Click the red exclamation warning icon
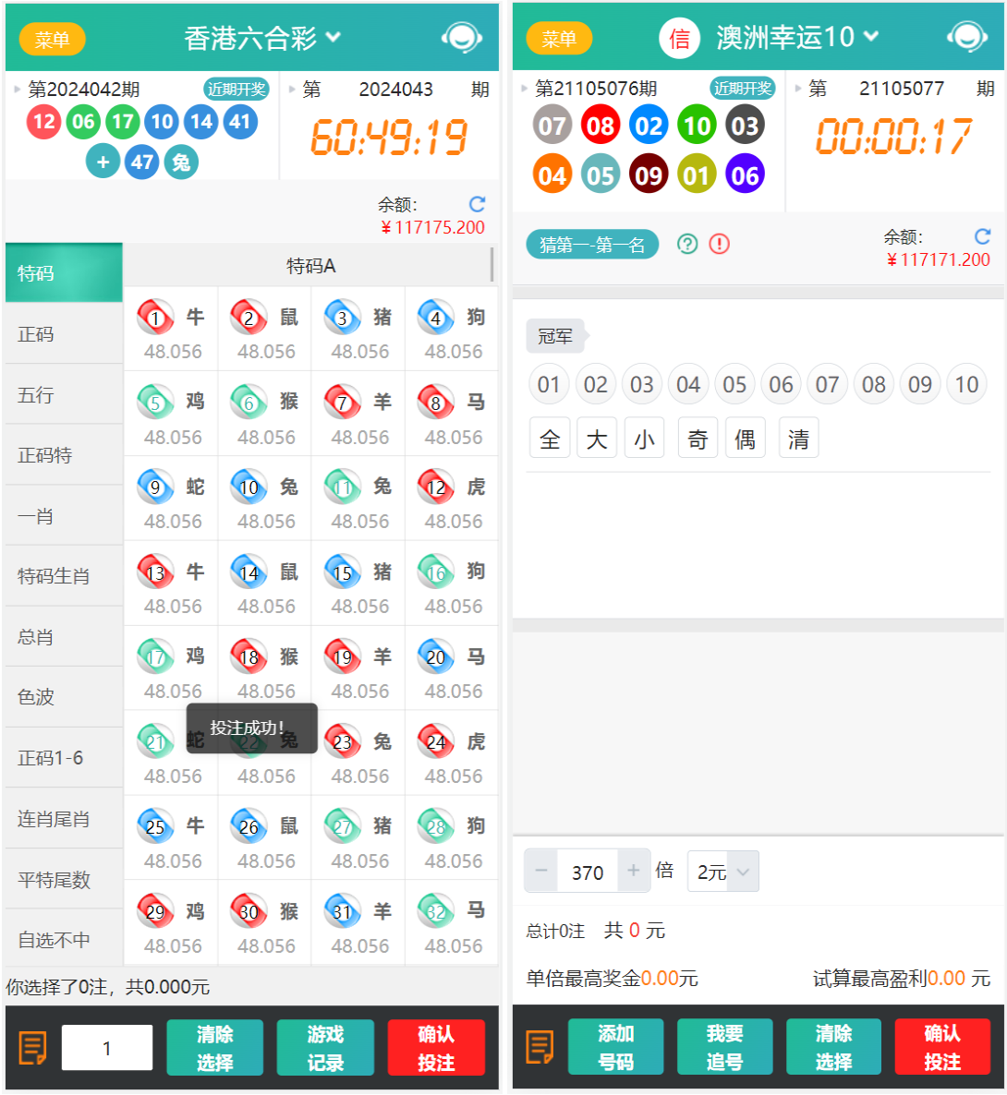This screenshot has width=1007, height=1095. (x=719, y=244)
